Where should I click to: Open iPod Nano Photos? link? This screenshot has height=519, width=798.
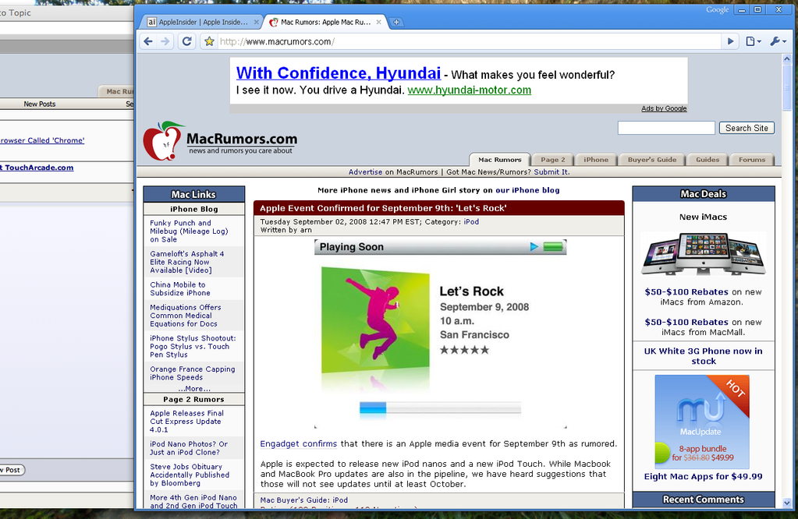coord(188,448)
